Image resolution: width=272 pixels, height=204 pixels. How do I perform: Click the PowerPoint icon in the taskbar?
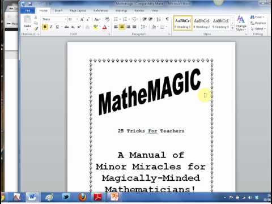coord(114,198)
